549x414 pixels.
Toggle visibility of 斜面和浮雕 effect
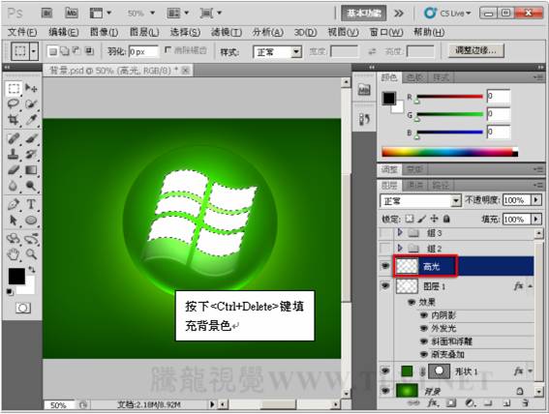pos(424,341)
